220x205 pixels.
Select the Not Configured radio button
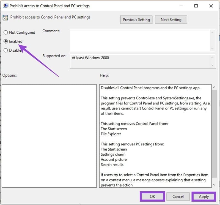[6, 33]
